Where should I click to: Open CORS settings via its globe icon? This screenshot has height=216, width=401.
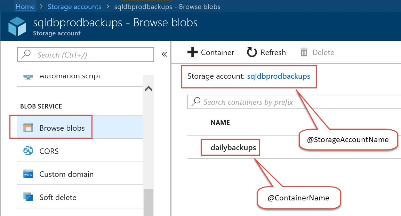click(28, 151)
